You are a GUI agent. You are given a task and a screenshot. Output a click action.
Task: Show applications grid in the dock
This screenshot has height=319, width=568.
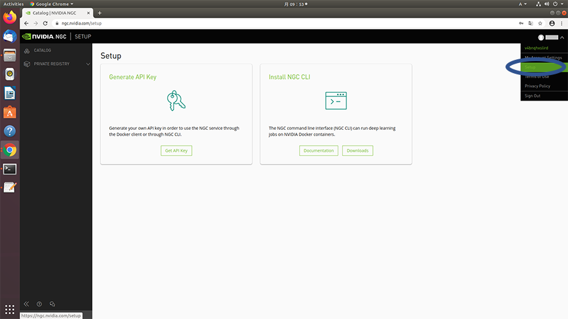pyautogui.click(x=9, y=310)
